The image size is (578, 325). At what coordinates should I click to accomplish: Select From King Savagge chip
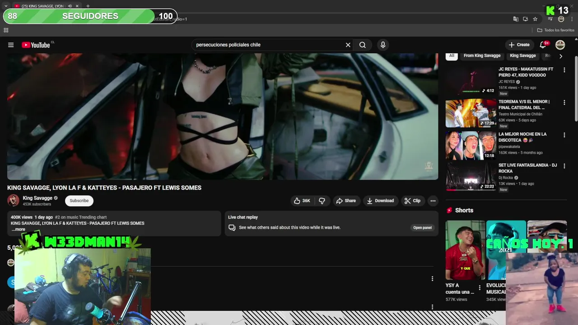482,56
